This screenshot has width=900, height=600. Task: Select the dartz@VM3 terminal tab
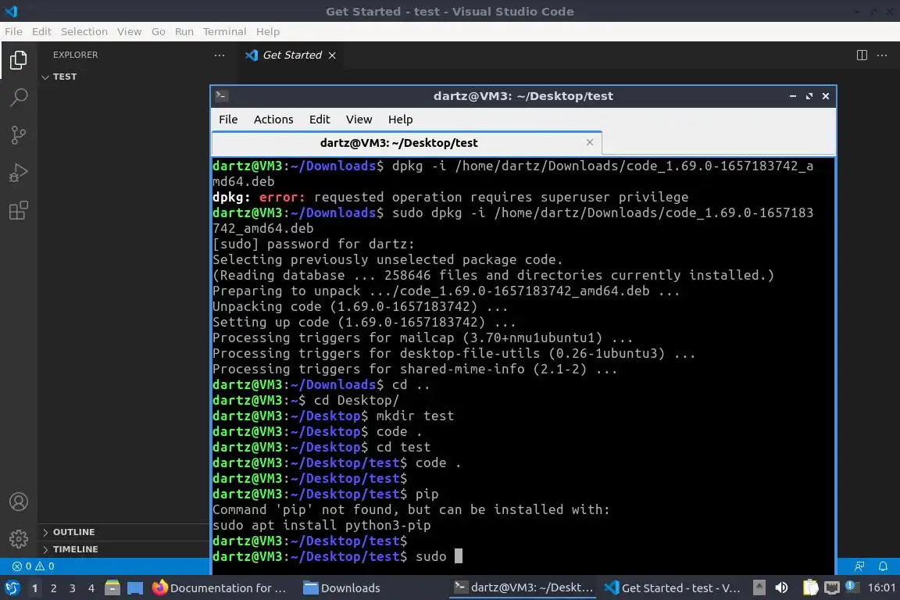coord(406,143)
